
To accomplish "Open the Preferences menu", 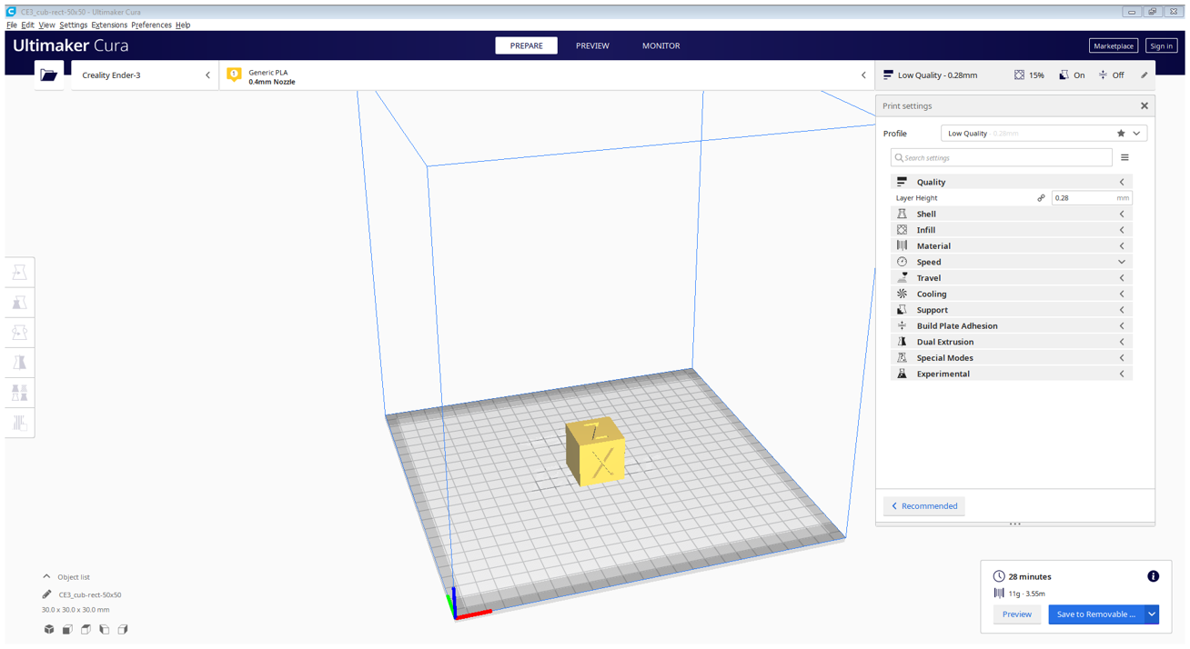I will [x=151, y=25].
